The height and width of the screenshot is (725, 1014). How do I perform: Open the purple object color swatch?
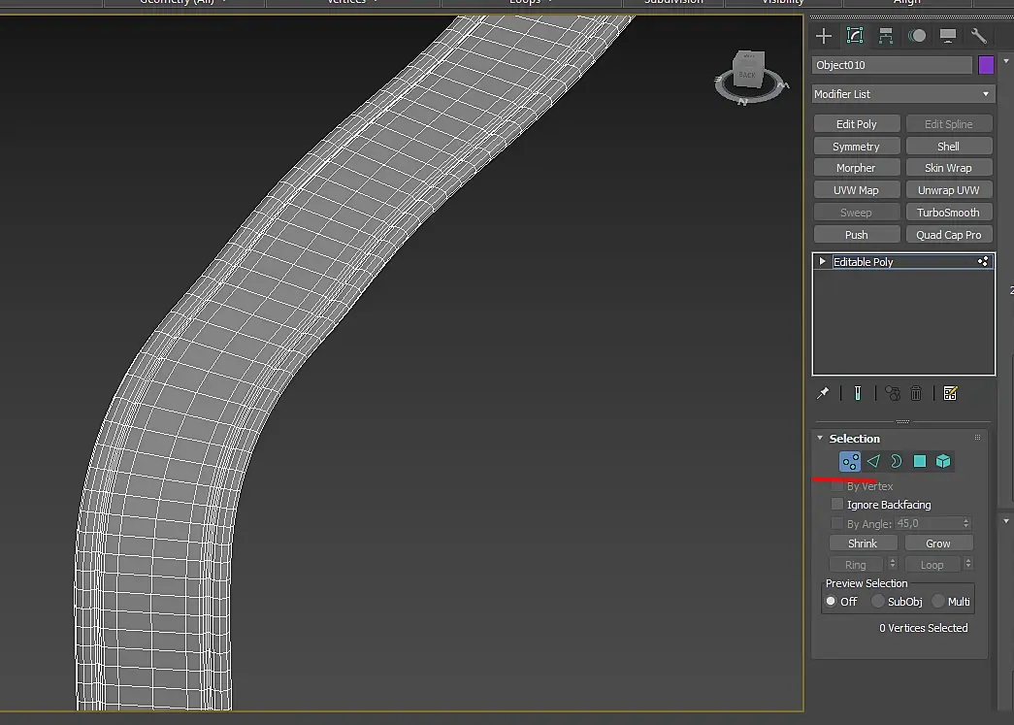coord(986,65)
